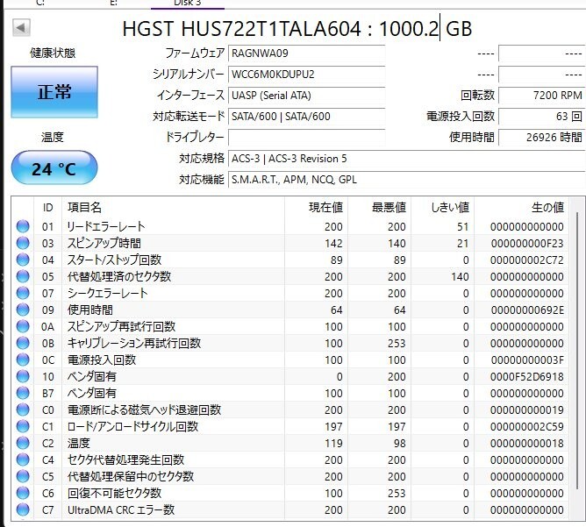This screenshot has width=586, height=527.
Task: Select the rotation rate 7200 RPM field
Action: coord(541,96)
